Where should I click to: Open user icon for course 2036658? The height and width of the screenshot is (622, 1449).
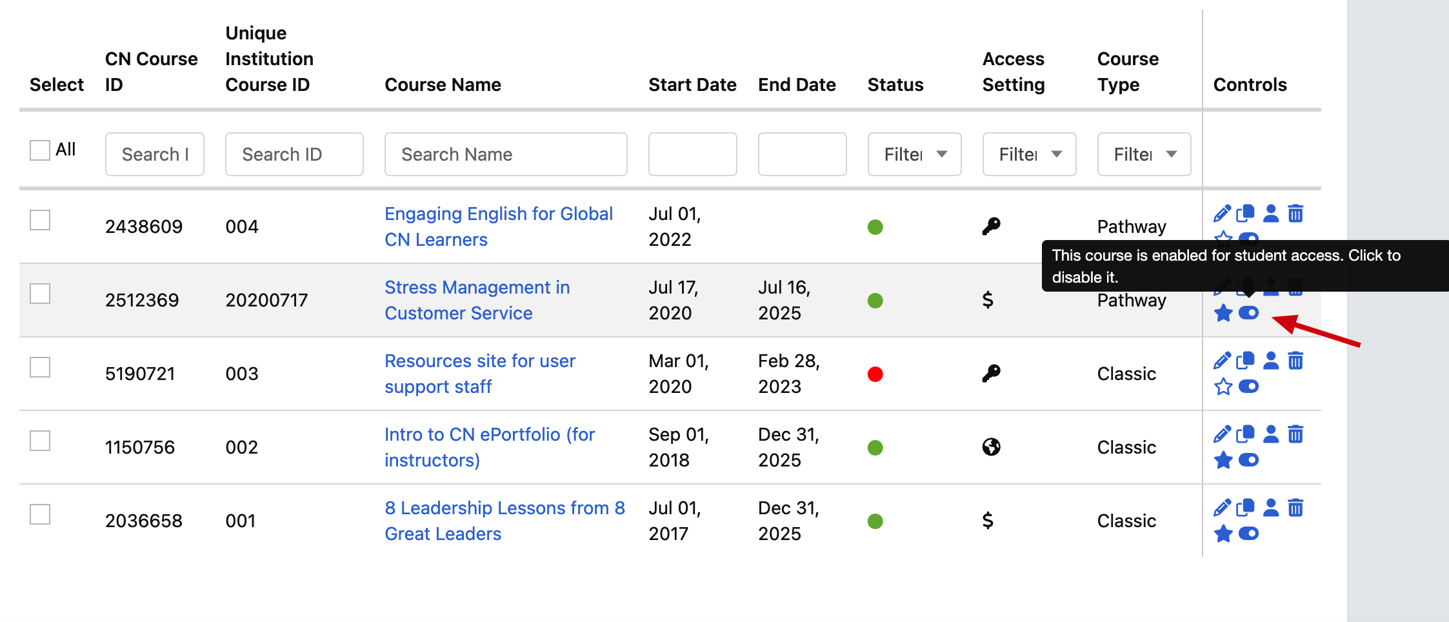coord(1271,508)
